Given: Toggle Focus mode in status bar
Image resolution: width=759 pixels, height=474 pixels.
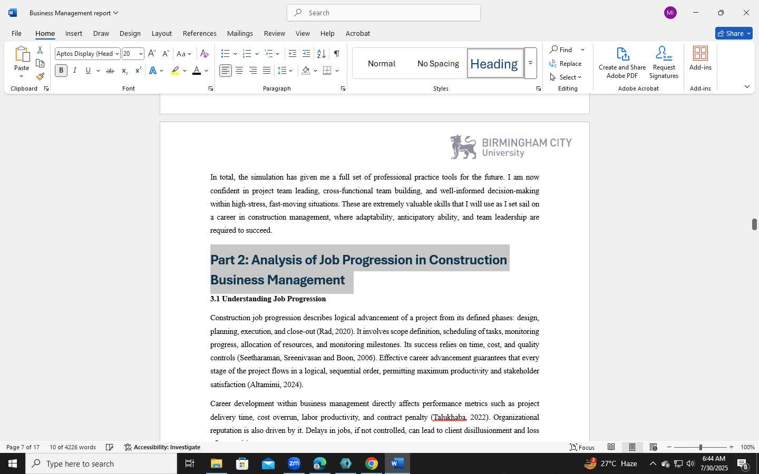Looking at the screenshot, I should click(x=582, y=447).
